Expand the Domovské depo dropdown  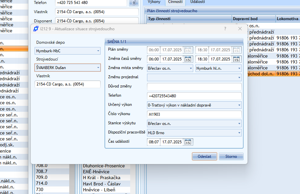click(x=98, y=51)
